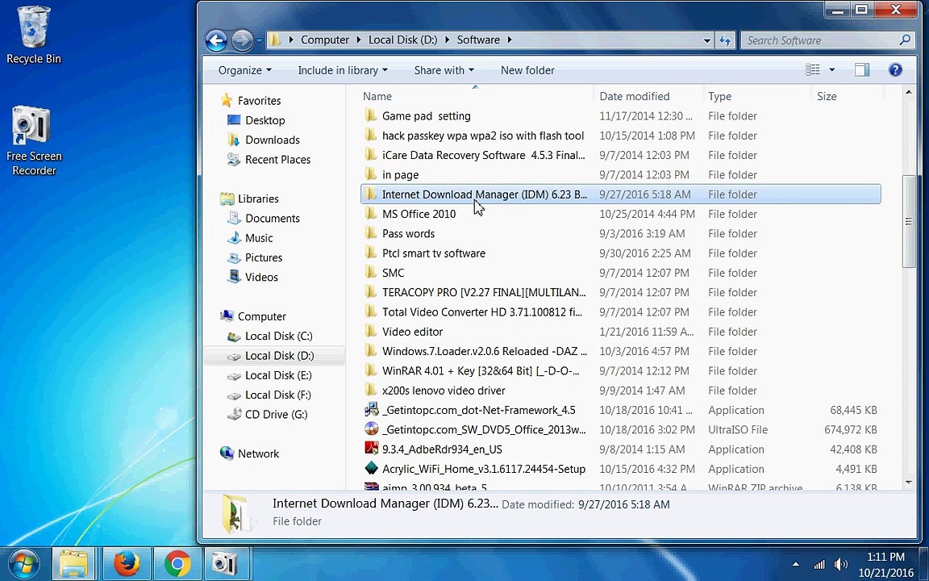This screenshot has height=581, width=929.
Task: Click the UltraISO file icon for SW_DVD5_Office_2013
Action: [371, 429]
